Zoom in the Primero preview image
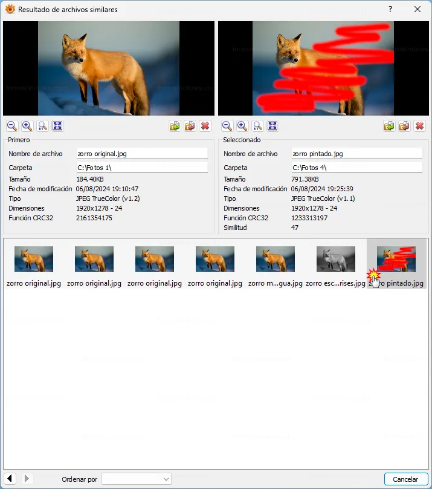432x489 pixels. point(27,126)
